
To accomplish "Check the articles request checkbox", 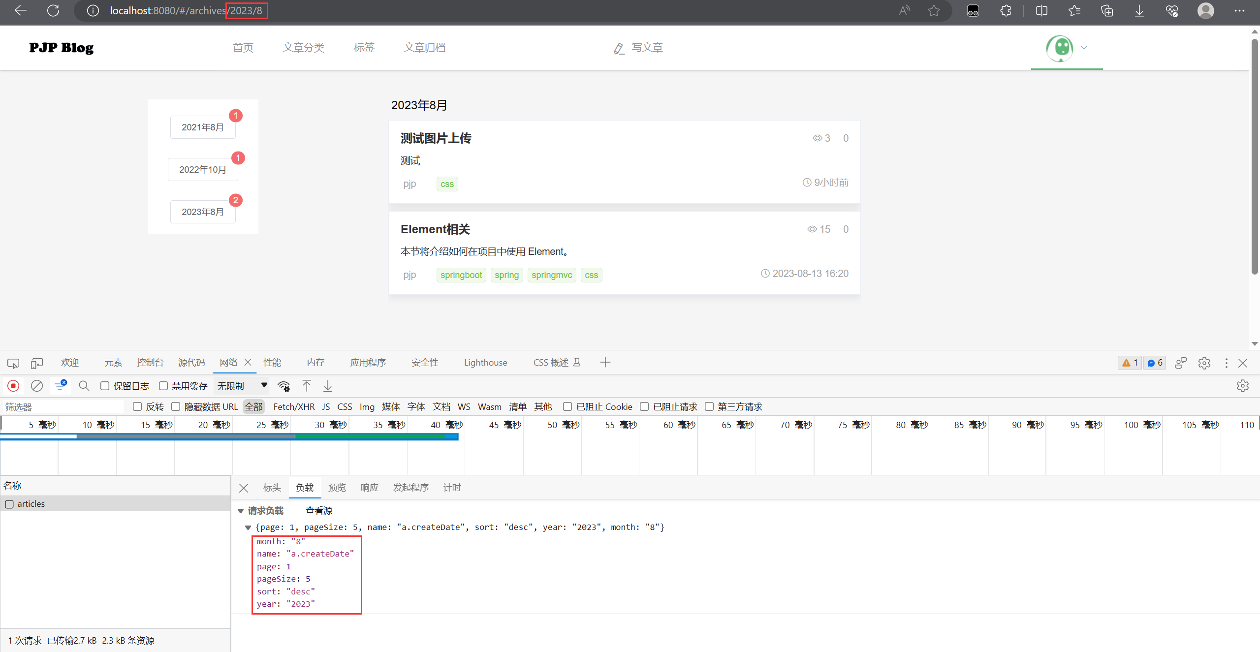I will click(9, 504).
